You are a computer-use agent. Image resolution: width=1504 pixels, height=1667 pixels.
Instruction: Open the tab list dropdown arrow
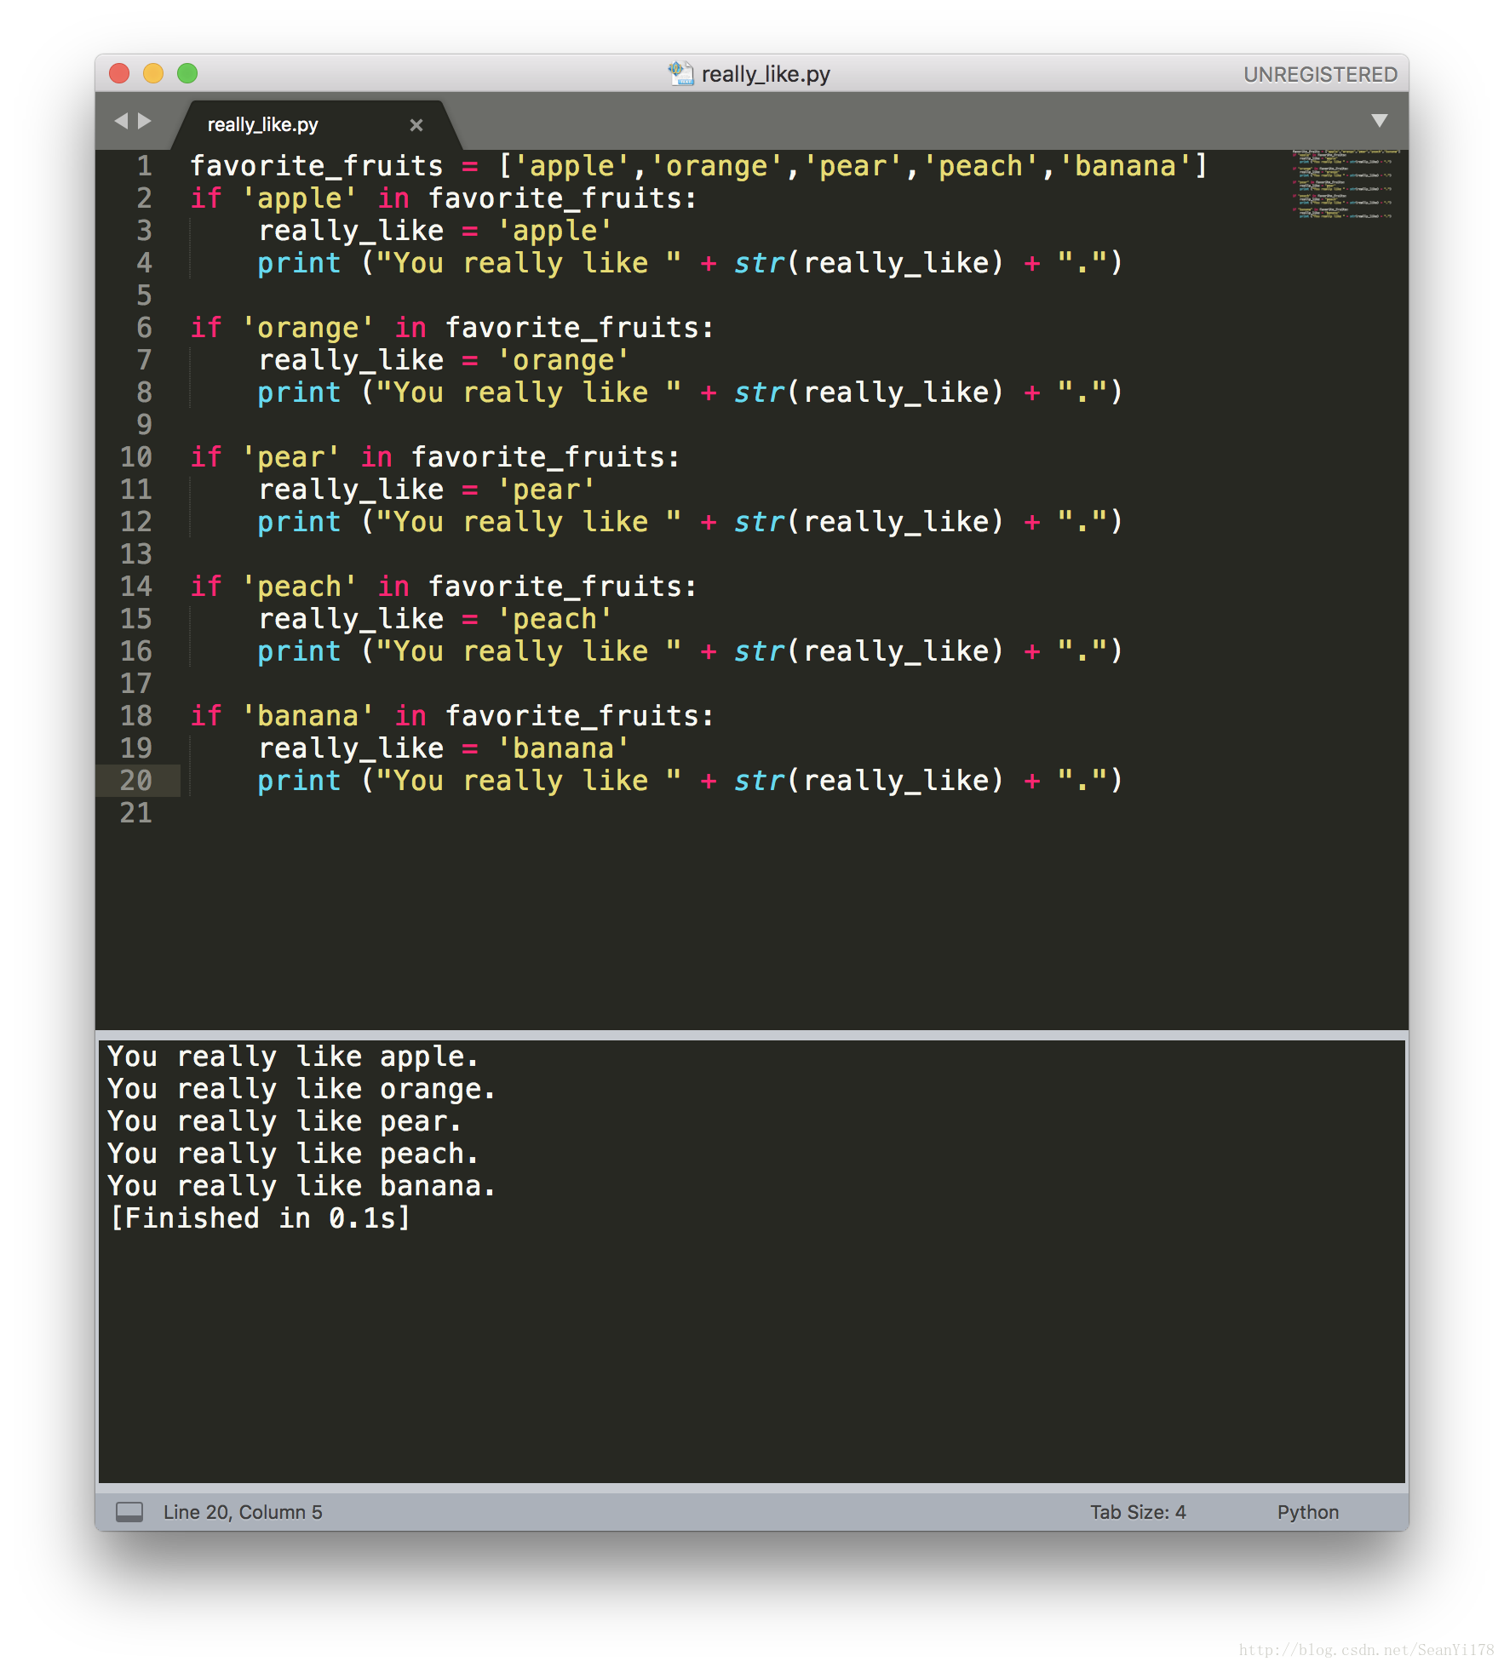[1380, 121]
